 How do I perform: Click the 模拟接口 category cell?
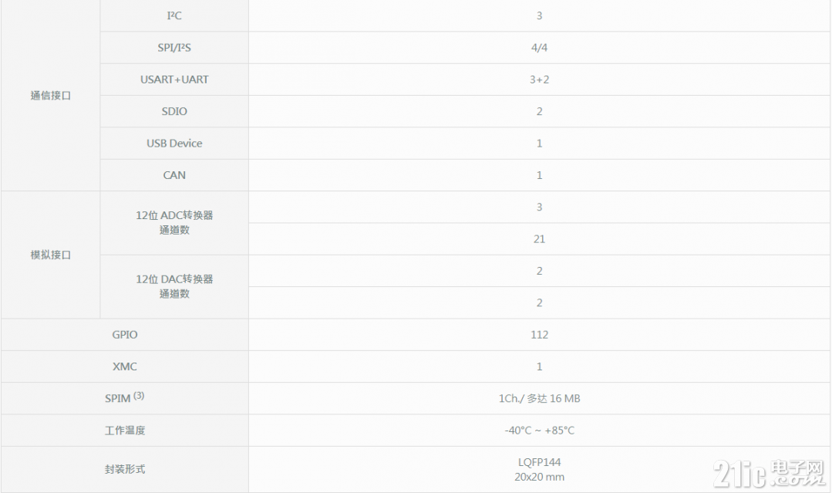point(50,255)
